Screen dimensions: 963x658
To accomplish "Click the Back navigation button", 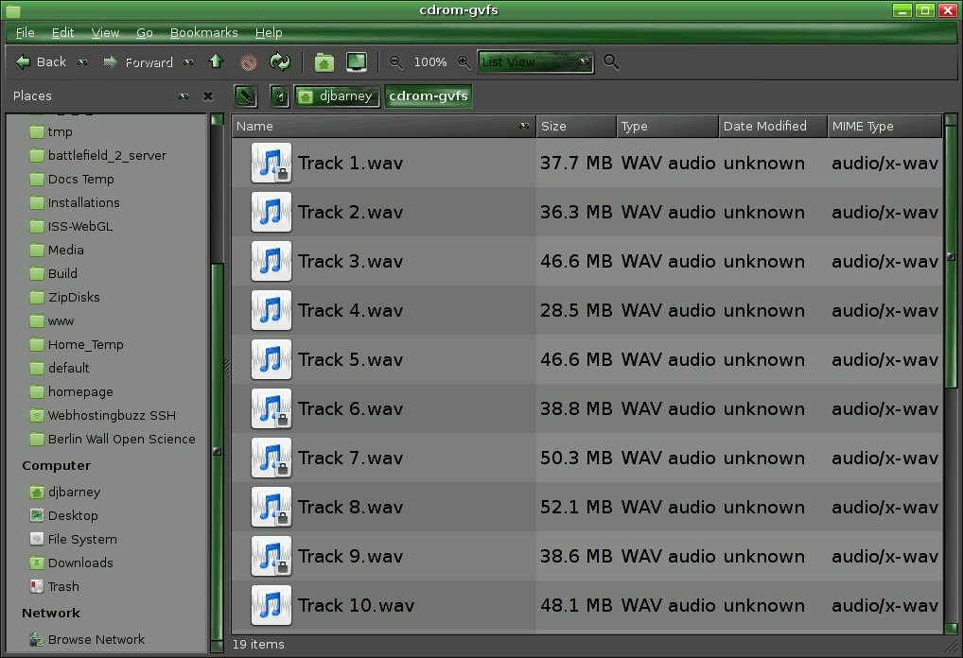I will click(42, 62).
